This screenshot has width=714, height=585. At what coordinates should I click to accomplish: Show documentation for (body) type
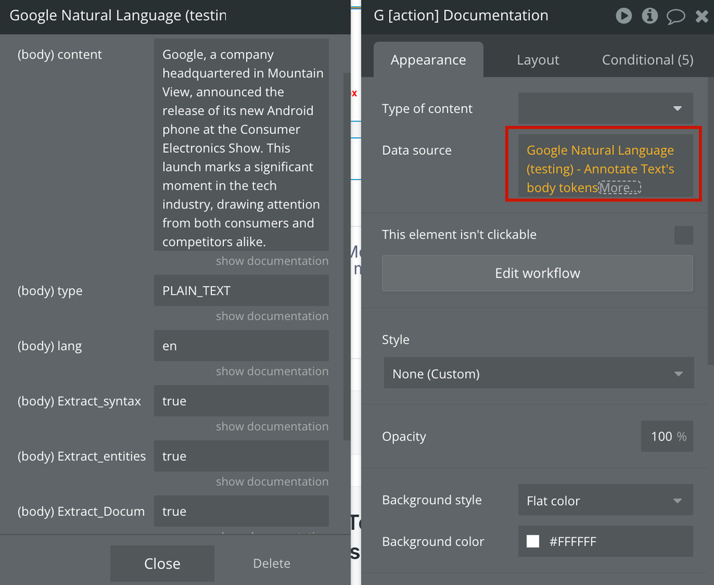(x=272, y=316)
